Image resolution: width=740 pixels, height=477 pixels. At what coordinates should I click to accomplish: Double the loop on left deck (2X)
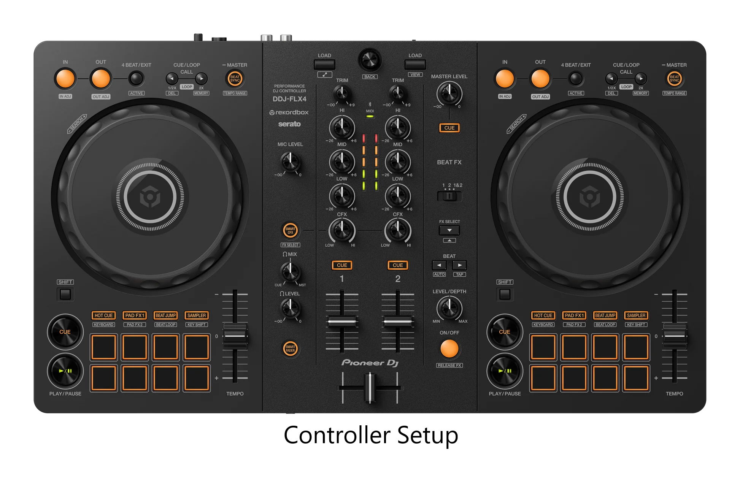click(201, 79)
